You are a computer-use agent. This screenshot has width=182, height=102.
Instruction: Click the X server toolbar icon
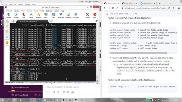(x=87, y=16)
